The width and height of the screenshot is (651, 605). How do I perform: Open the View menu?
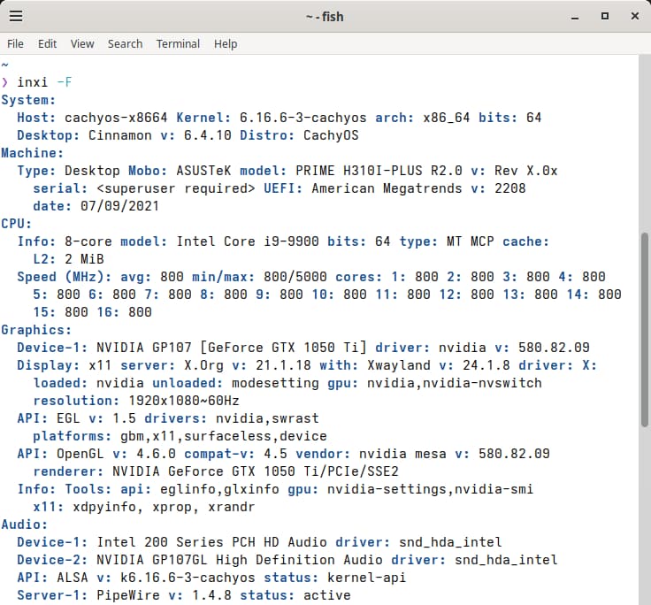pos(82,43)
